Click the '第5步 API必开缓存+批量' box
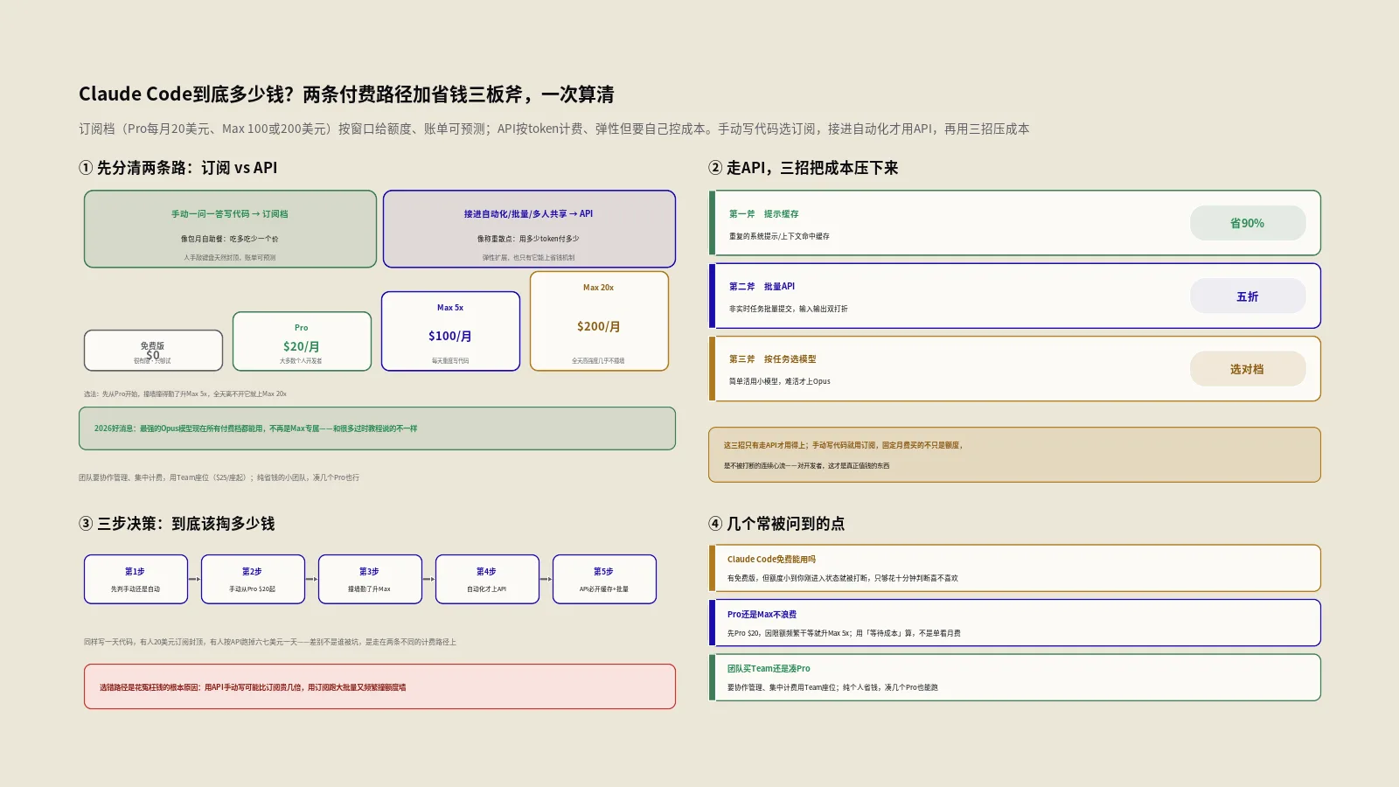Screen dimensions: 1399x787 coord(604,579)
